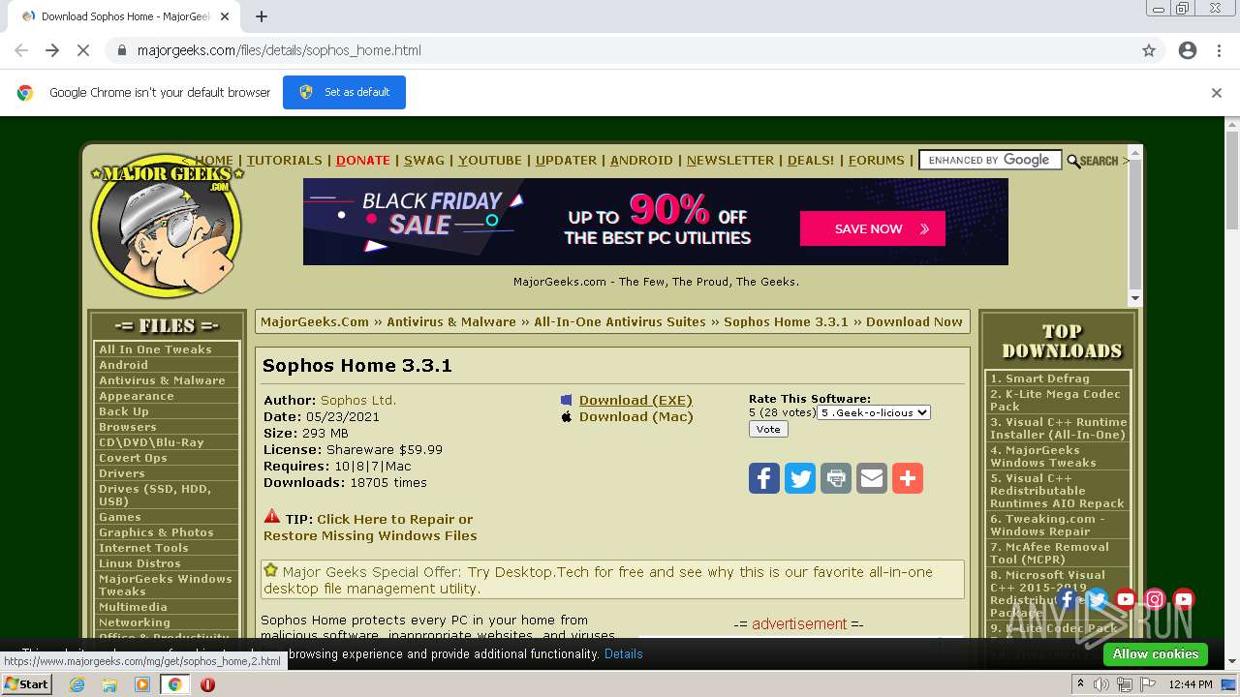
Task: Stop loading the page
Action: 83,50
